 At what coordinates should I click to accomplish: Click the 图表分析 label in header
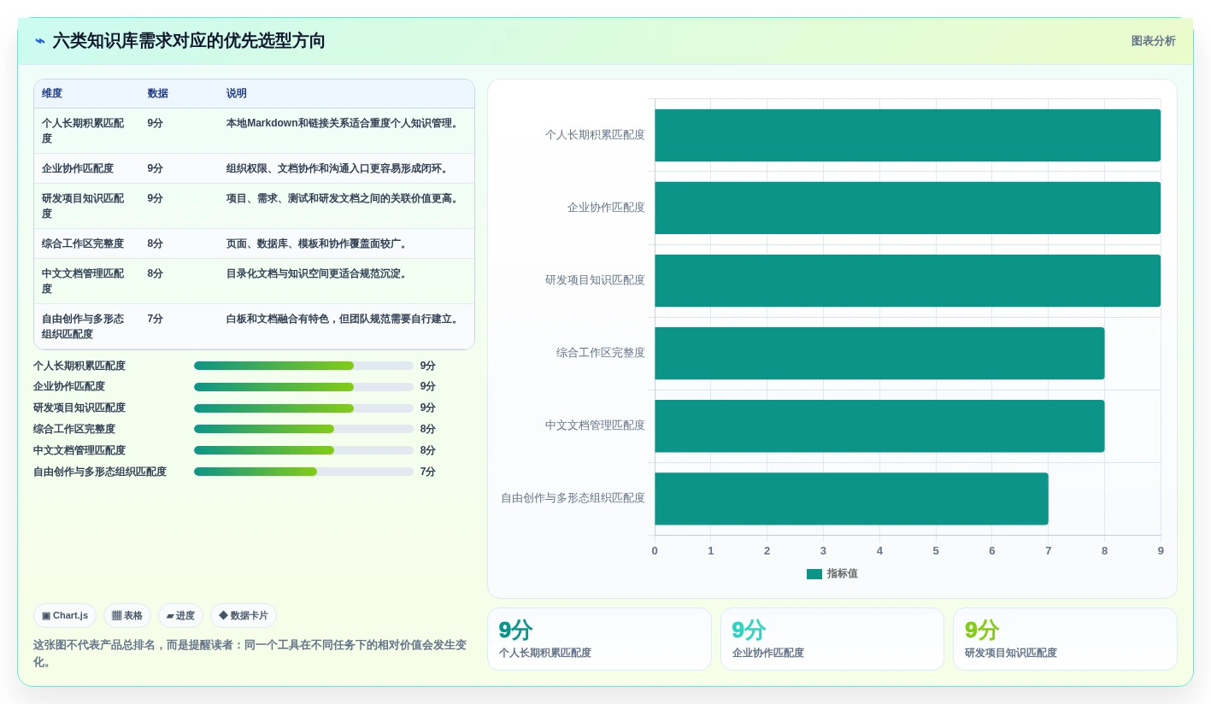(x=1153, y=41)
